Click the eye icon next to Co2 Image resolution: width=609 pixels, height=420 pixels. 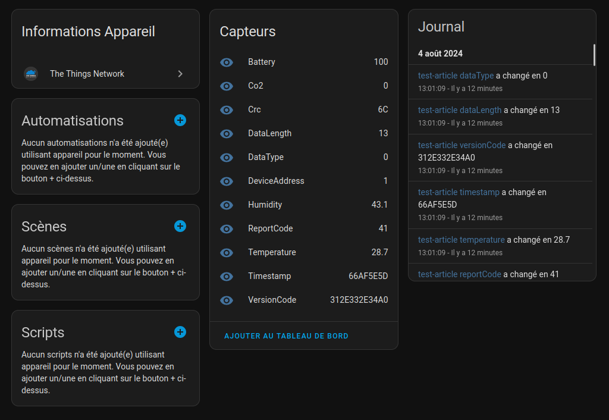(227, 86)
